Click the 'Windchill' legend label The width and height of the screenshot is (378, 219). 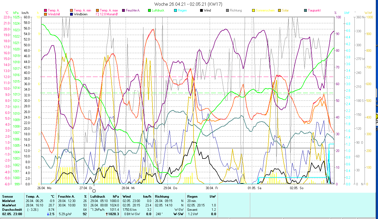click(54, 14)
